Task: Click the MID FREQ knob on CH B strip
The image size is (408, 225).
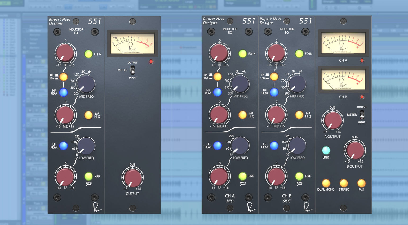Action: 297,84
